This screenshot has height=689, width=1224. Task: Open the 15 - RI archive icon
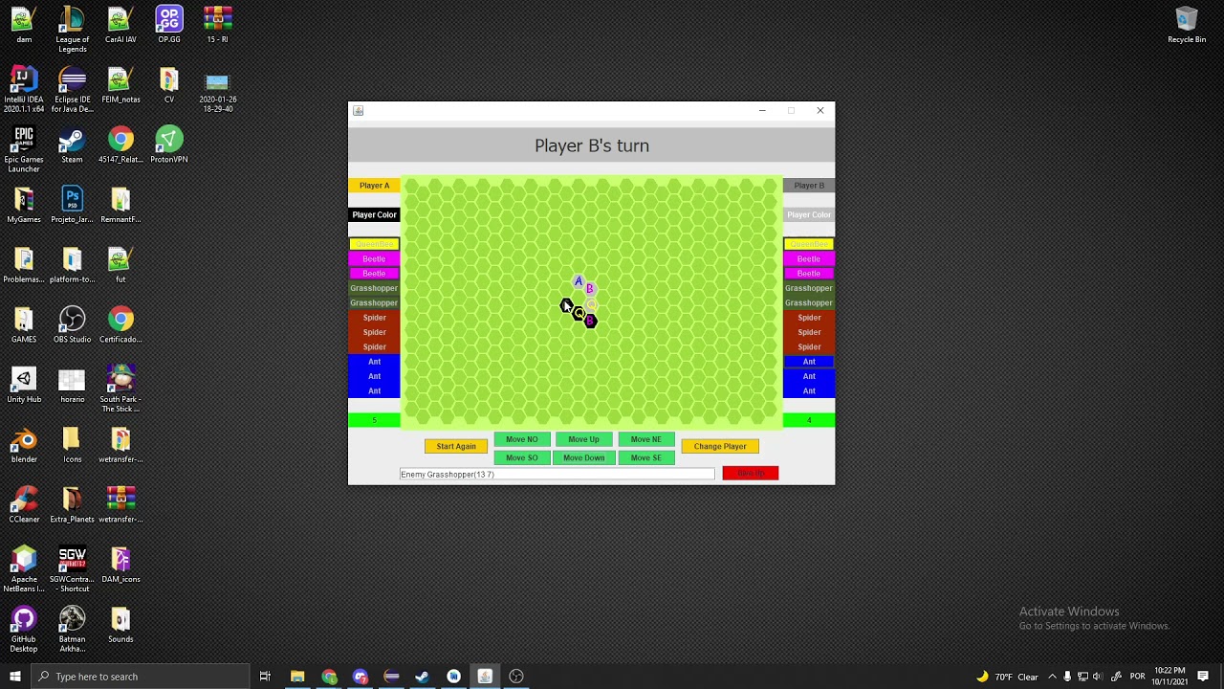(218, 25)
